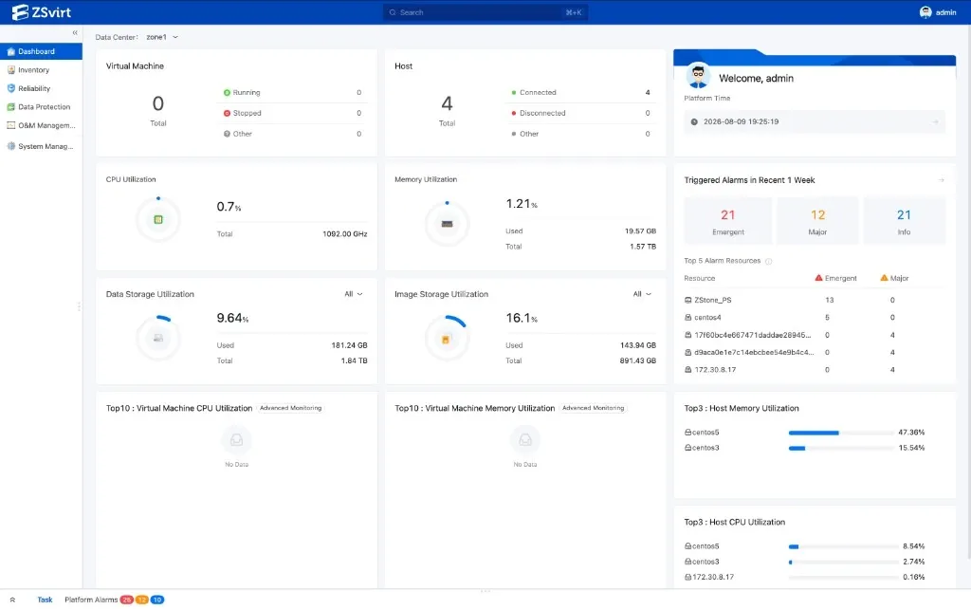Open the Data Protection menu item
This screenshot has width=971, height=609.
(41, 107)
